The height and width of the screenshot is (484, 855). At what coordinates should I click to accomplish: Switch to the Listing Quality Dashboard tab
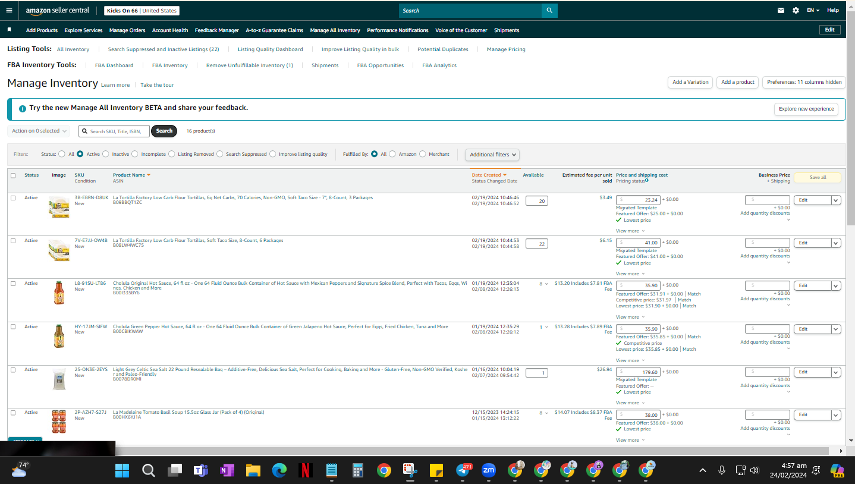pos(271,49)
